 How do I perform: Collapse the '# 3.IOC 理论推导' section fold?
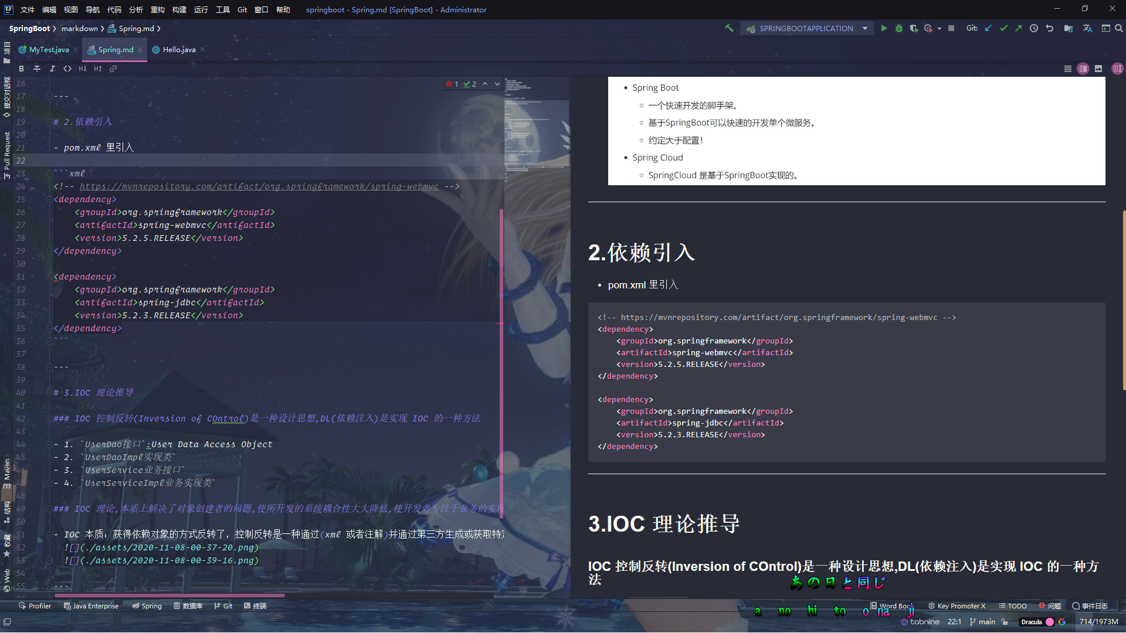(x=49, y=393)
